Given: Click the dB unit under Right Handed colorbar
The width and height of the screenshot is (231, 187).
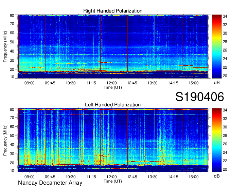Looking at the screenshot, I should [x=217, y=83].
